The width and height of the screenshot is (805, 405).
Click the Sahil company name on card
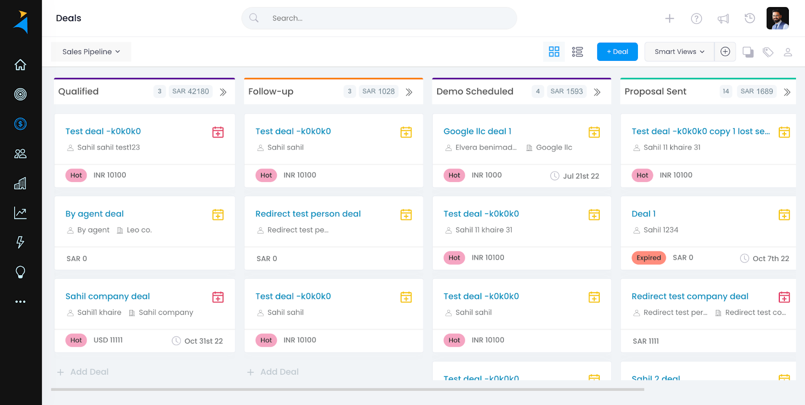[166, 312]
